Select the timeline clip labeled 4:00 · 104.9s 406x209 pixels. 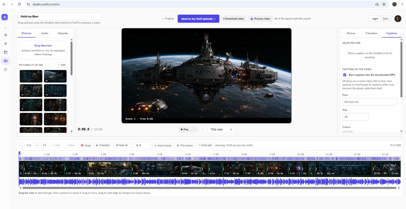156,169
